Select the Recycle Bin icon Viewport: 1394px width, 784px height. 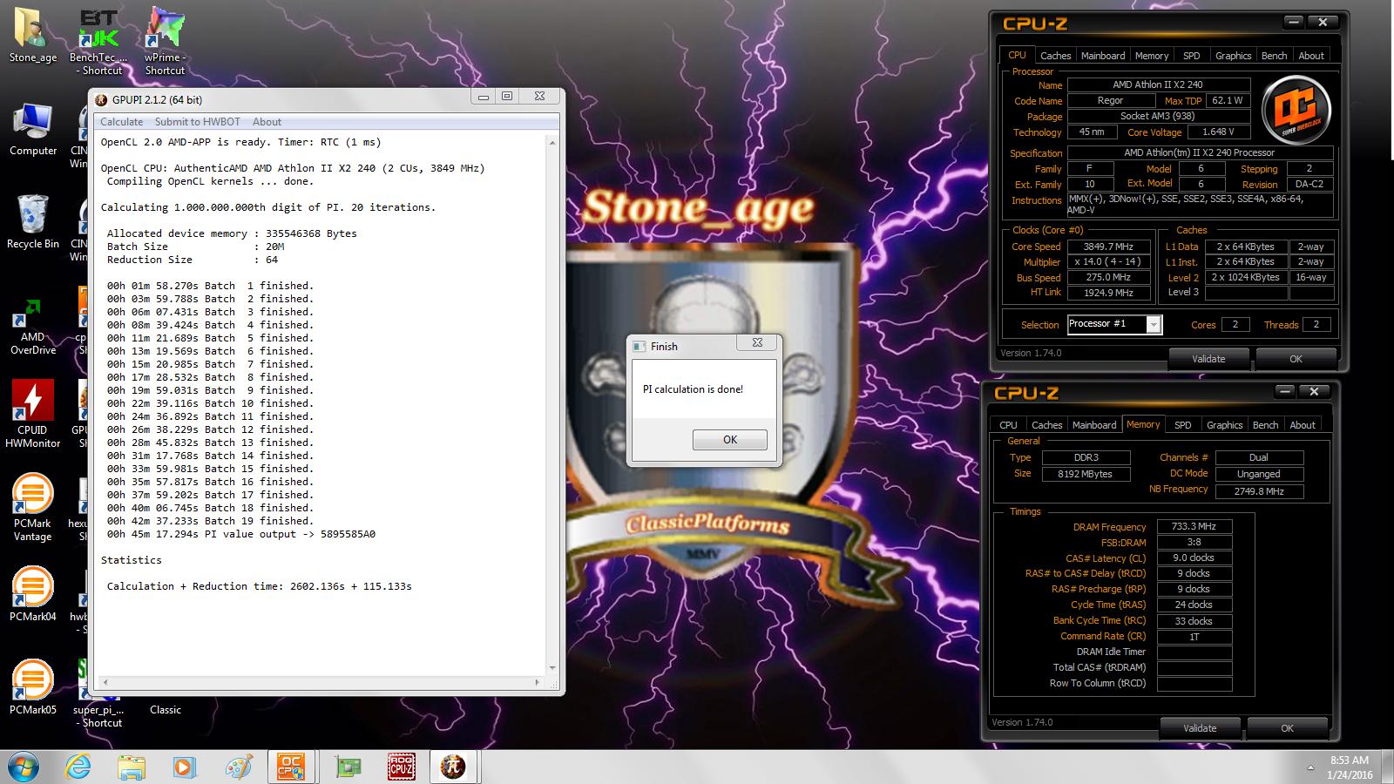[33, 221]
